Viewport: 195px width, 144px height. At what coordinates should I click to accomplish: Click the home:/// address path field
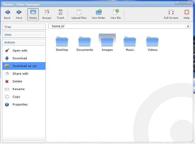pyautogui.click(x=117, y=26)
